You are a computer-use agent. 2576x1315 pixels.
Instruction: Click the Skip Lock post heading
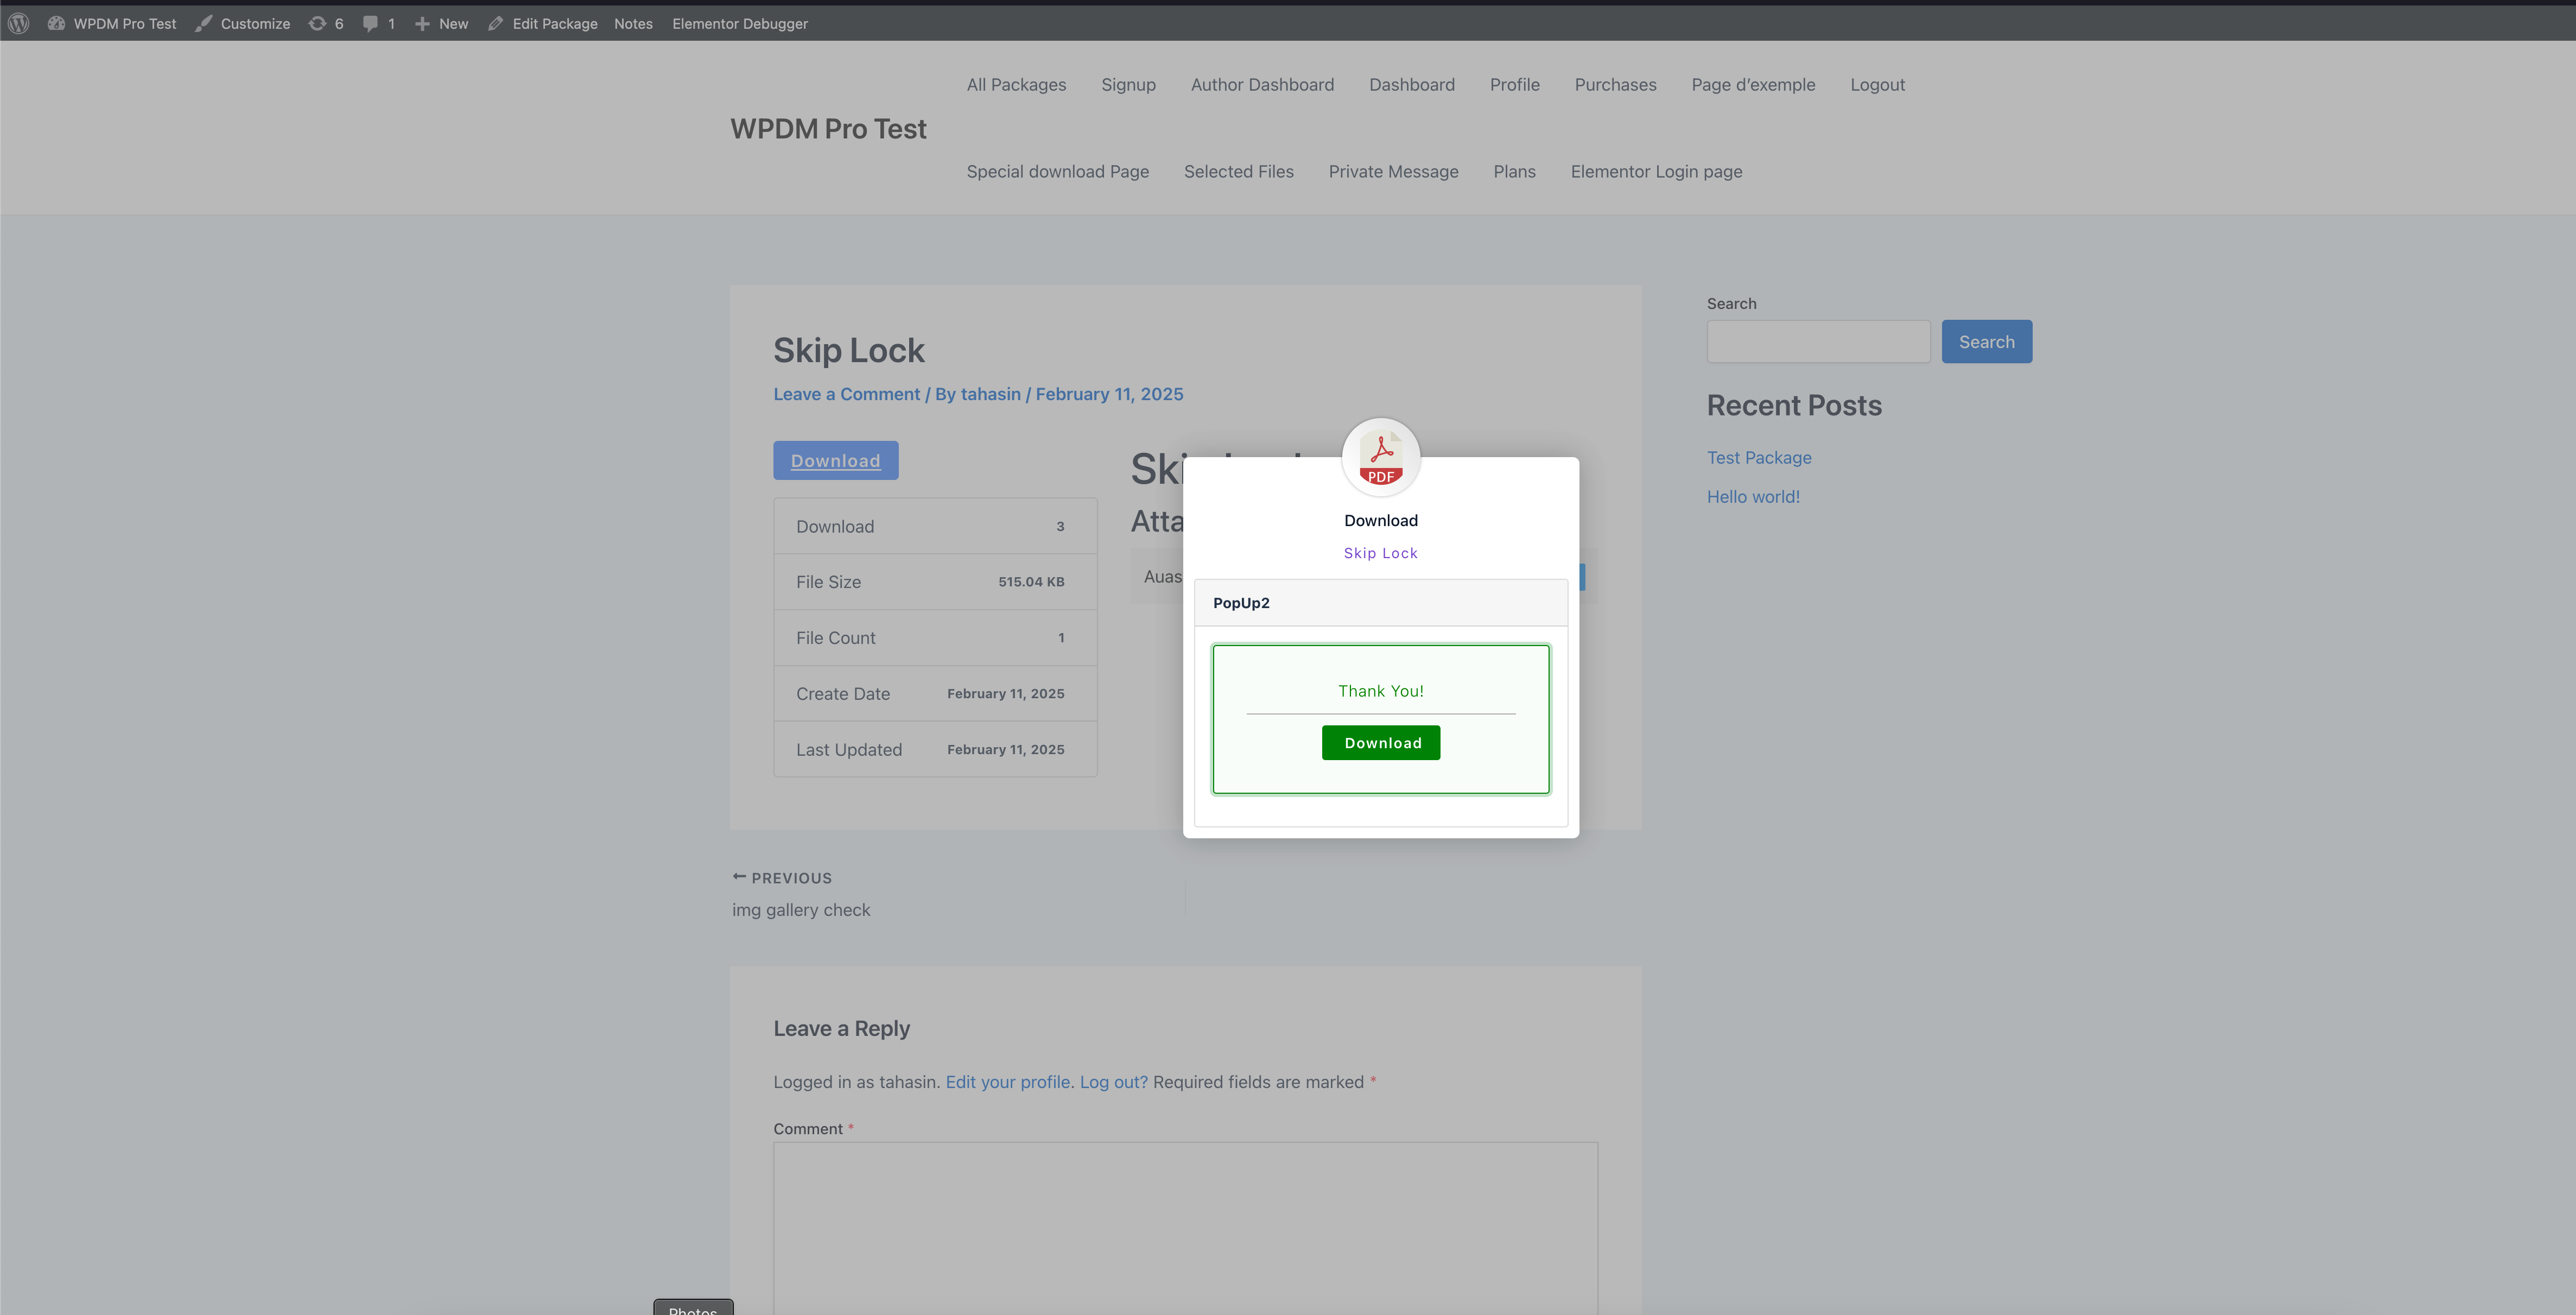[x=848, y=351]
